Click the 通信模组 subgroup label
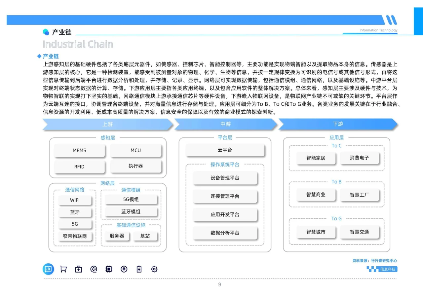The height and width of the screenshot is (299, 423). point(131,190)
